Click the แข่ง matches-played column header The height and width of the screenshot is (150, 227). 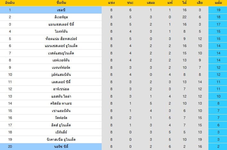[x=111, y=3]
